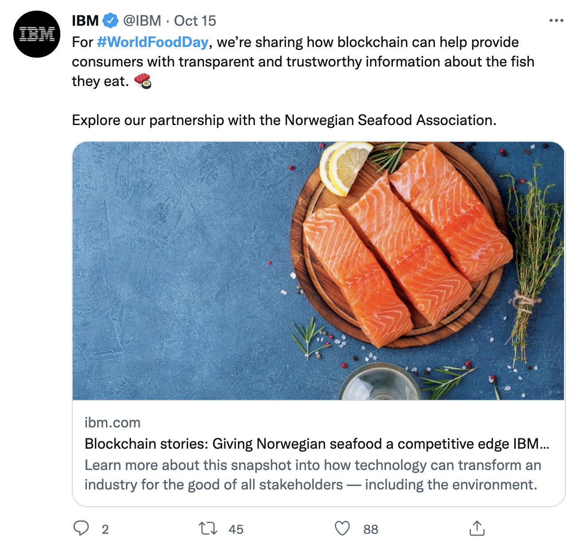The image size is (580, 548).
Task: Click the @IBM handle
Action: (142, 20)
